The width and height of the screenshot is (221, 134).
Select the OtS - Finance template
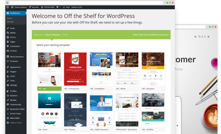[75, 112]
